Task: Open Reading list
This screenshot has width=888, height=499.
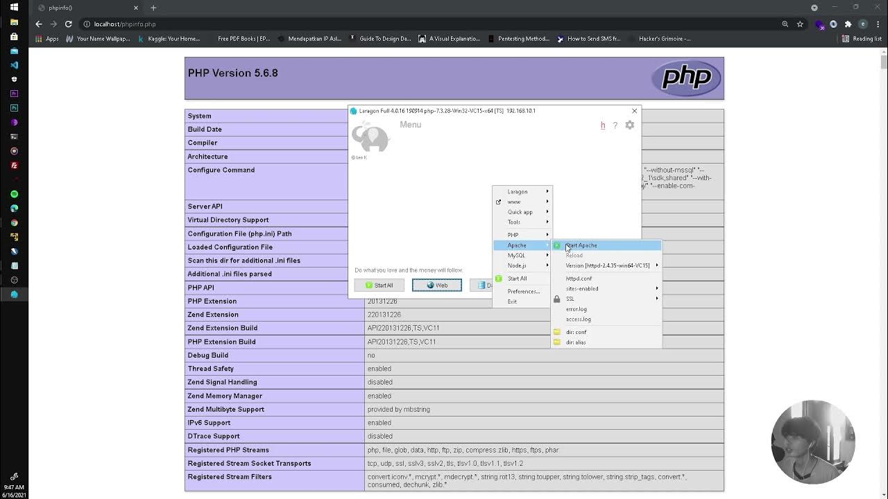Action: [862, 39]
